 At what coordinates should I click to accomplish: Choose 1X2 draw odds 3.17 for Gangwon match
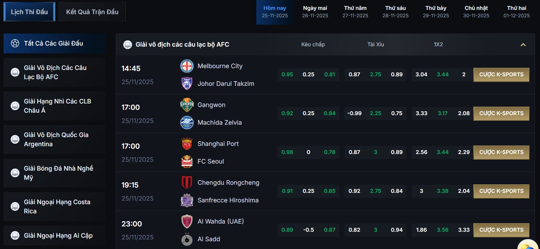tap(443, 113)
